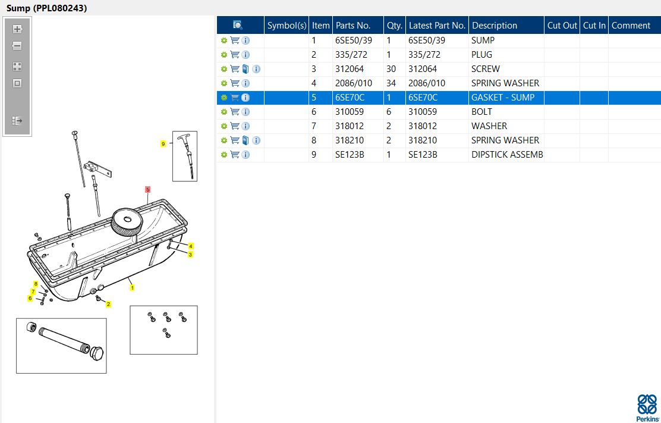Viewport: 661px width, 423px height.
Task: Add BOLT 310059 to cart
Action: pyautogui.click(x=235, y=112)
